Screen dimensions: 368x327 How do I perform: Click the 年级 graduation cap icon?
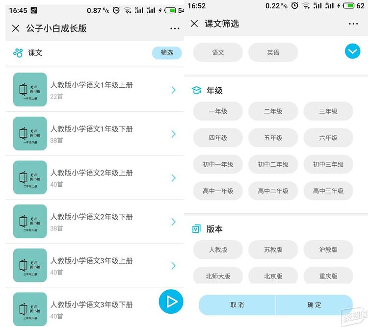196,91
